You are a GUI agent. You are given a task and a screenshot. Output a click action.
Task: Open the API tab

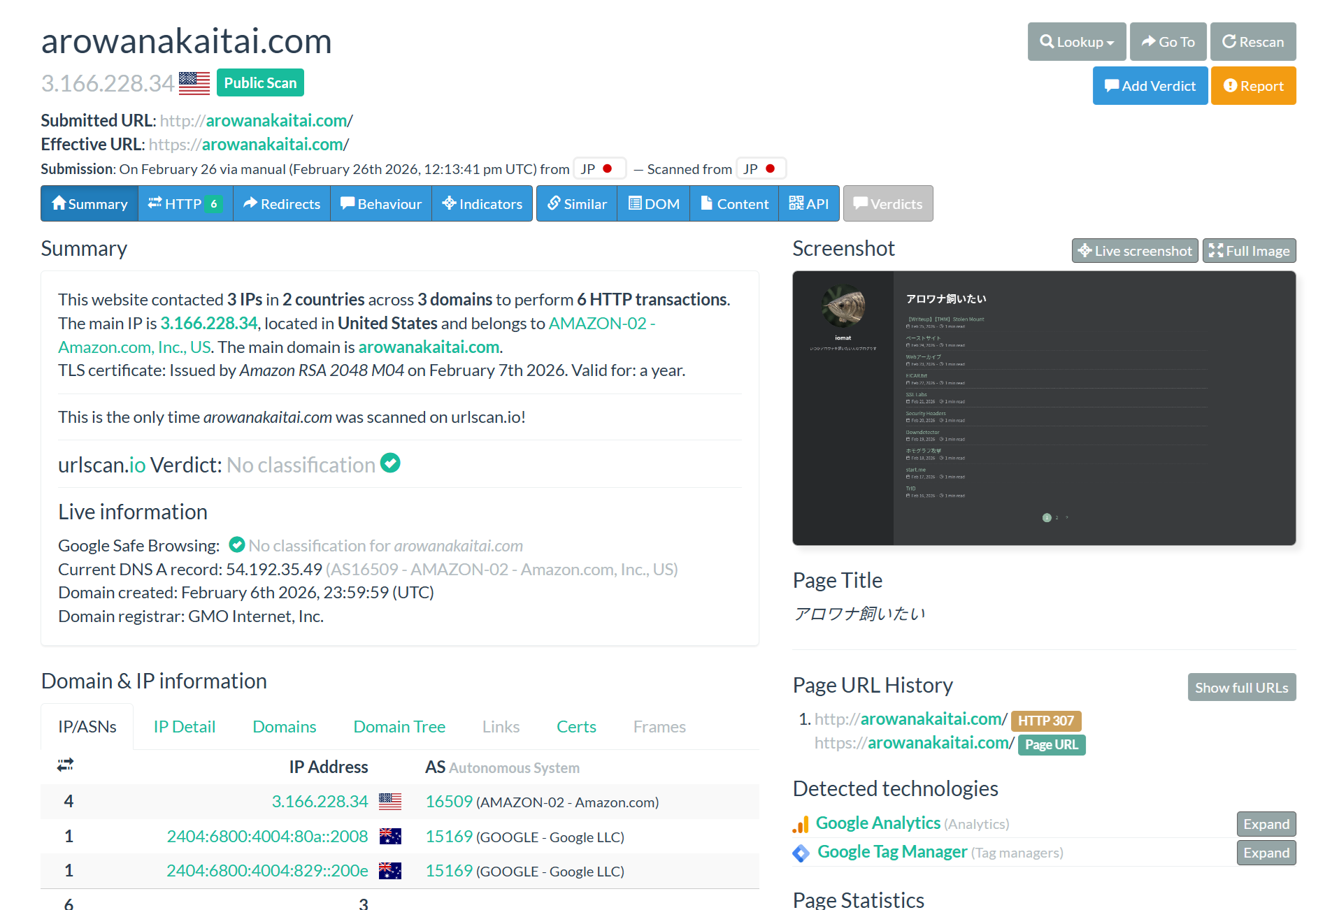click(x=808, y=204)
